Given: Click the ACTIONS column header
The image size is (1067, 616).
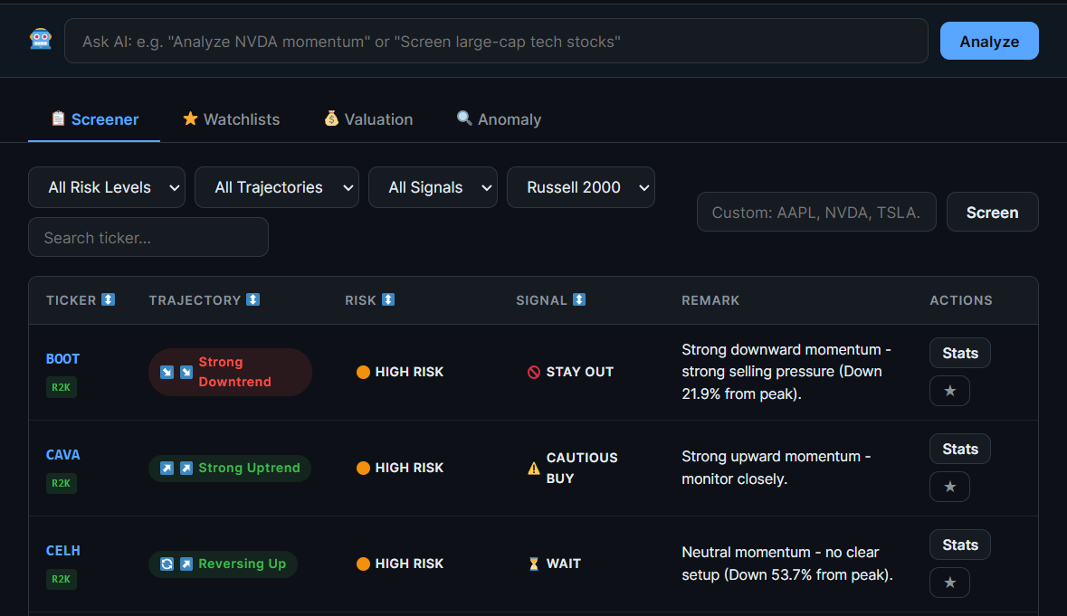Looking at the screenshot, I should [961, 299].
